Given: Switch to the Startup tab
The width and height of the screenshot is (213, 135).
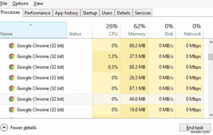Looking at the screenshot, I should click(x=90, y=13).
